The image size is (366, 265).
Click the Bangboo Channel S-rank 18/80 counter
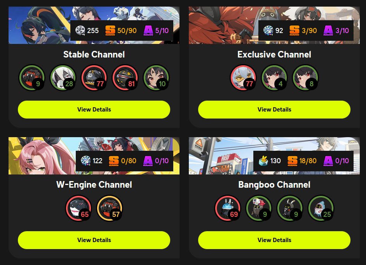302,160
